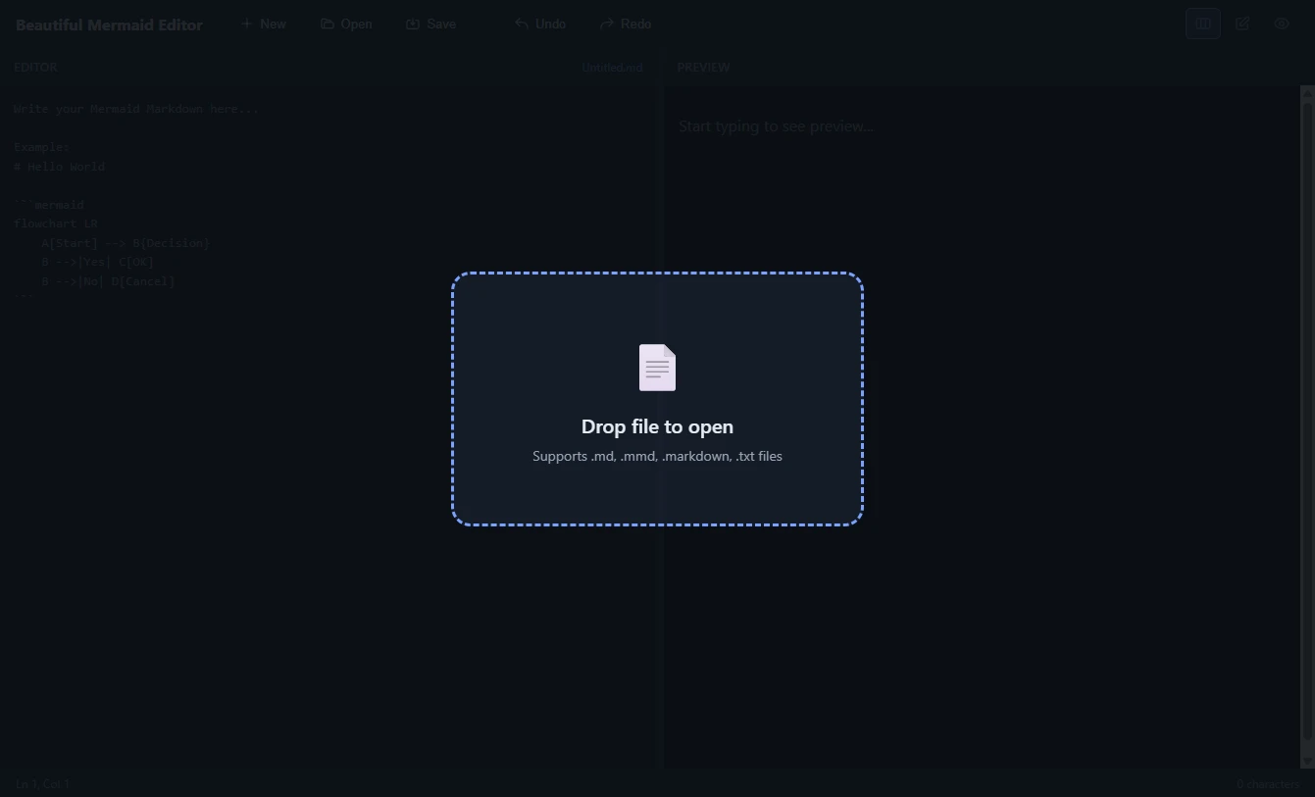Click the EDITOR panel header

click(x=35, y=68)
